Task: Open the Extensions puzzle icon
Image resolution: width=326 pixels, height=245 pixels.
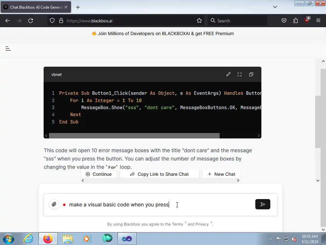Action: coord(295,21)
